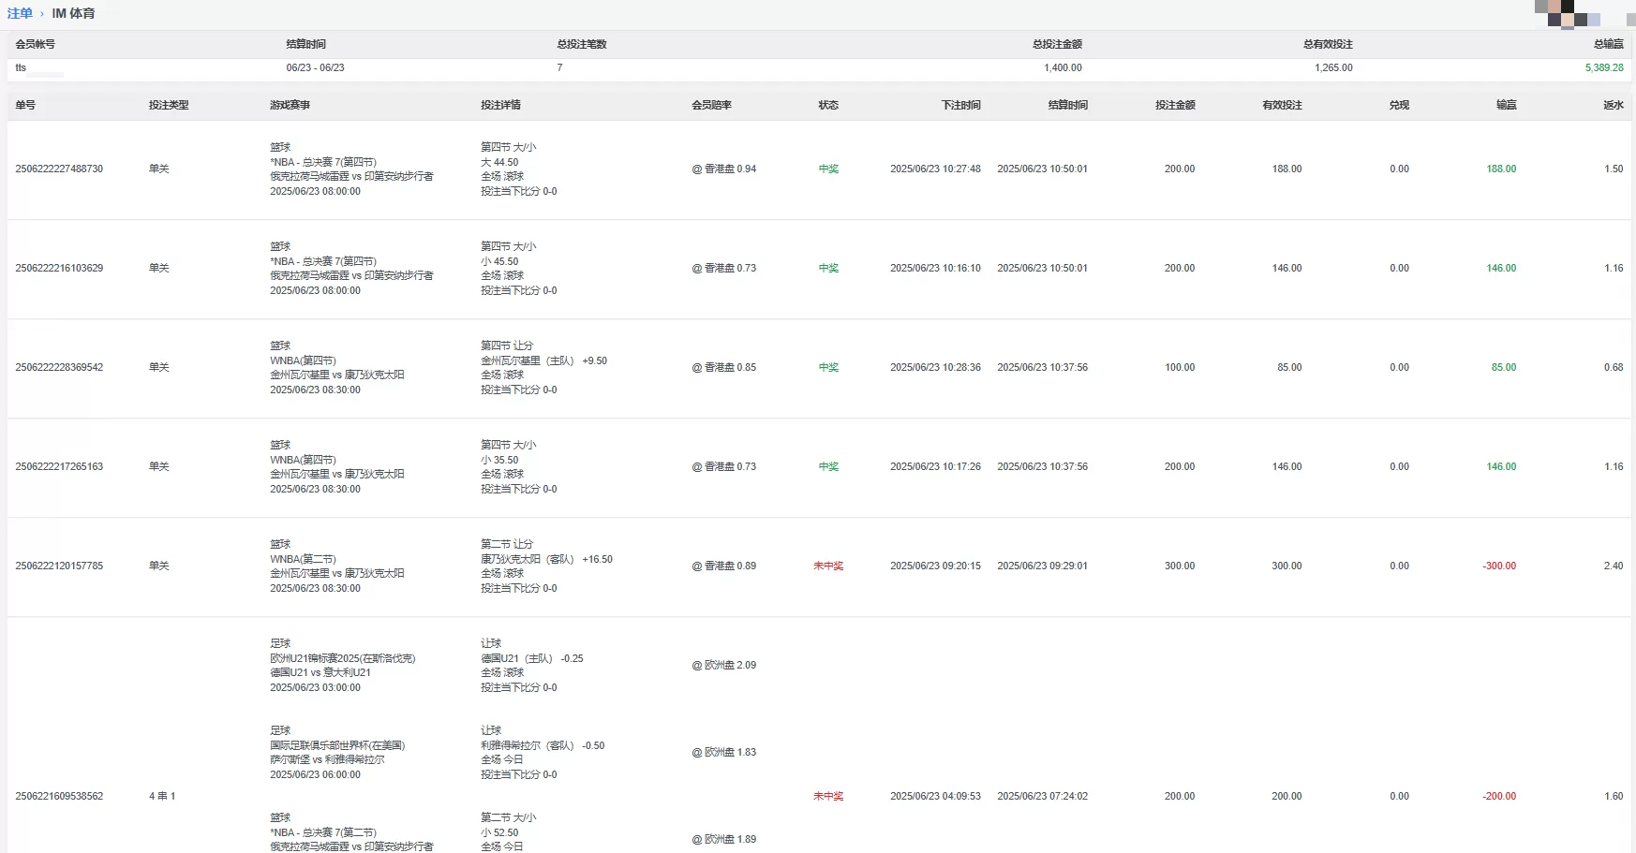
Task: Click the 4 串 1 bet type cell
Action: [x=162, y=796]
